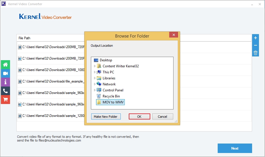The height and width of the screenshot is (157, 265).
Task: Remove a file with the minus icon
Action: coord(255,45)
